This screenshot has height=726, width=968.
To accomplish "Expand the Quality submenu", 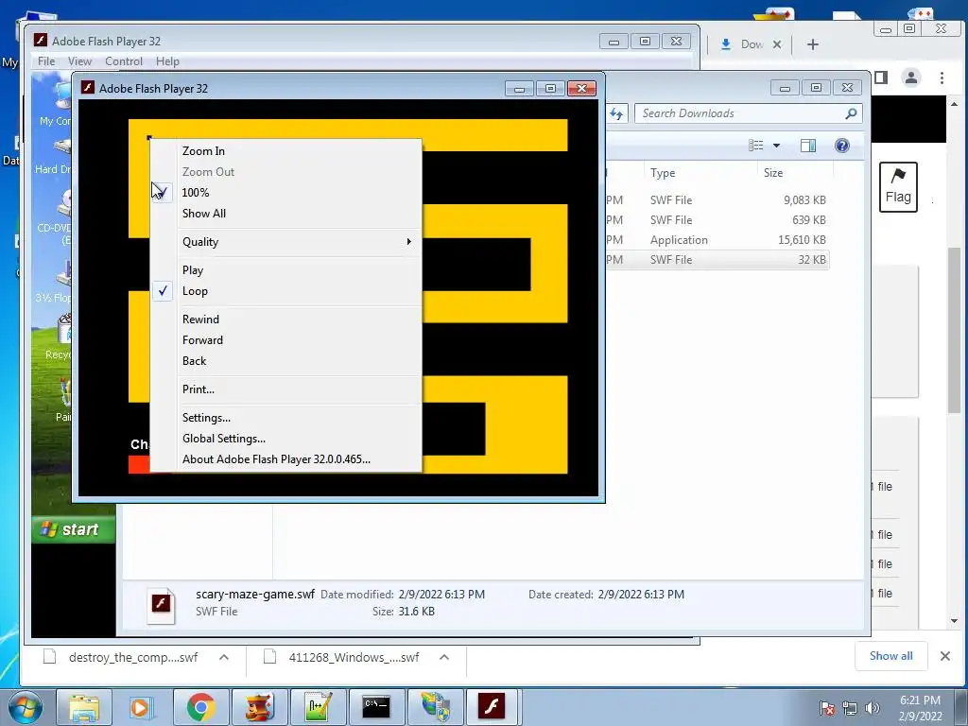I will tap(285, 242).
